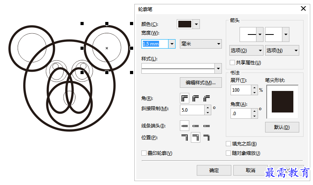Confirm with the 确定 button
The image size is (313, 185).
[214, 170]
